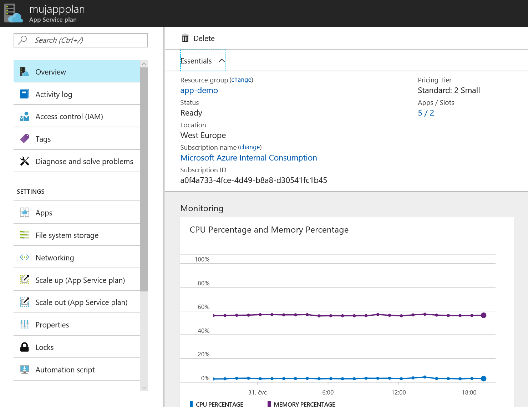Click the Networking icon

pos(24,257)
